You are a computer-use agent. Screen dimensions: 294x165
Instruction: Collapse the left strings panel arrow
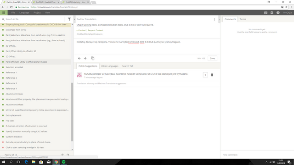point(74,19)
